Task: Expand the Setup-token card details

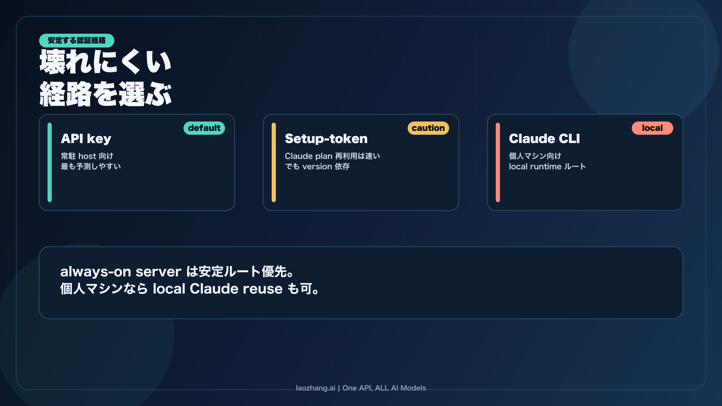Action: pos(361,161)
